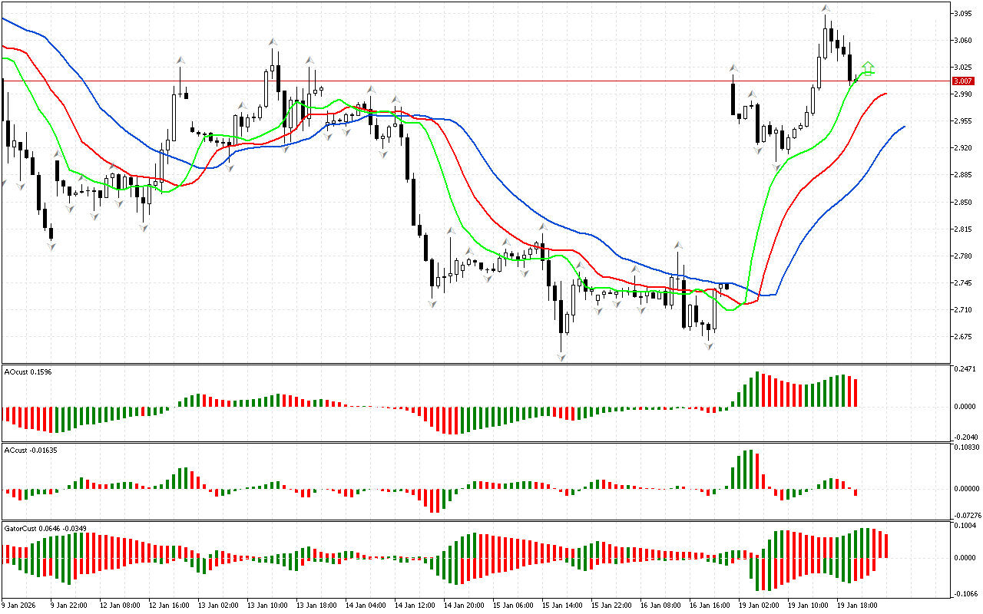Click the 3.095 price scale label

(964, 14)
